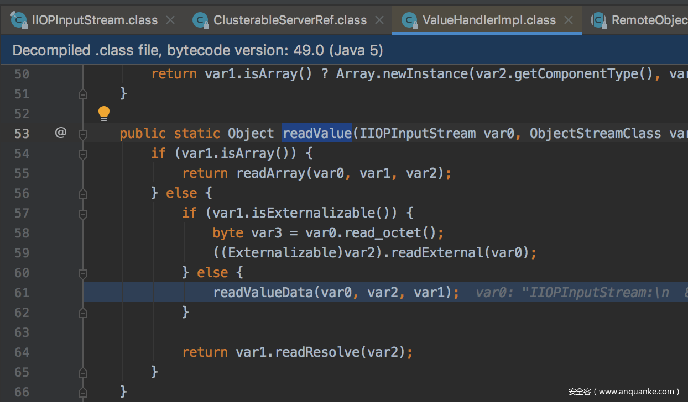
Task: Click line number 58 in the gutter
Action: coord(22,233)
